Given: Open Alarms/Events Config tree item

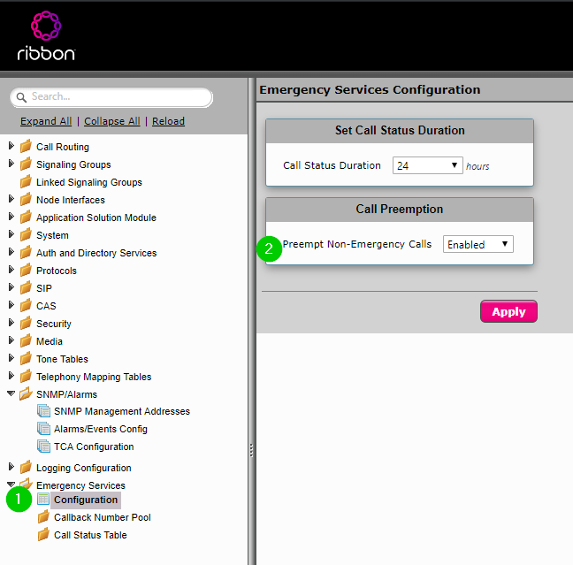Looking at the screenshot, I should (101, 429).
